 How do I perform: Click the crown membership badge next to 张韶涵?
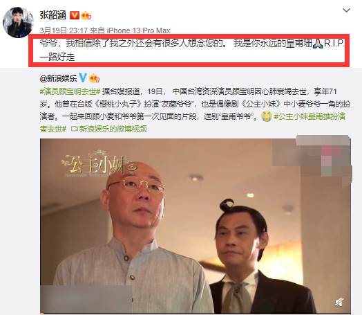pyautogui.click(x=86, y=15)
